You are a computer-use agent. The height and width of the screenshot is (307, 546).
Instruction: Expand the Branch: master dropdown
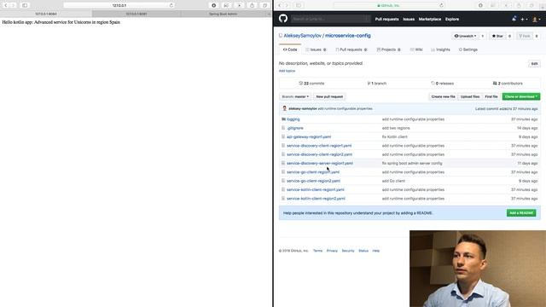tap(295, 96)
